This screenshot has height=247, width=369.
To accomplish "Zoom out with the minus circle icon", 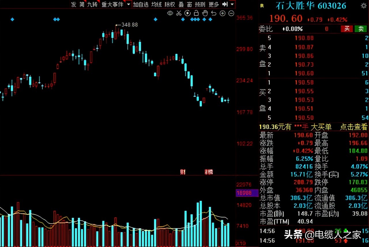I will click(231, 13).
